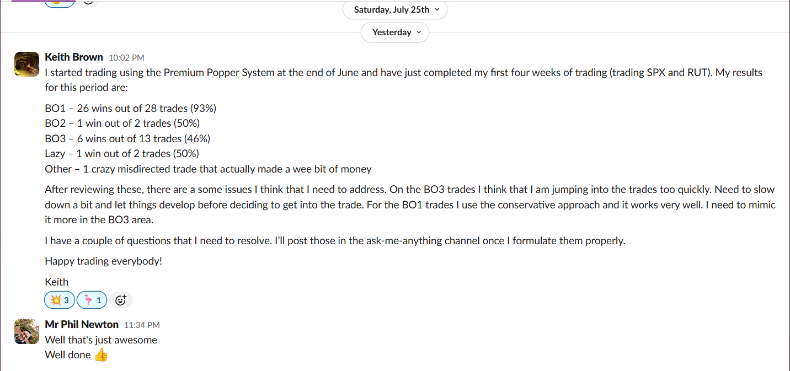Viewport: 790px width, 371px height.
Task: Click the 'Happy trading everybody!' line
Action: click(x=104, y=261)
